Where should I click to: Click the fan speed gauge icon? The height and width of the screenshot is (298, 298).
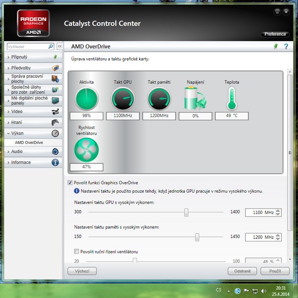[x=86, y=149]
